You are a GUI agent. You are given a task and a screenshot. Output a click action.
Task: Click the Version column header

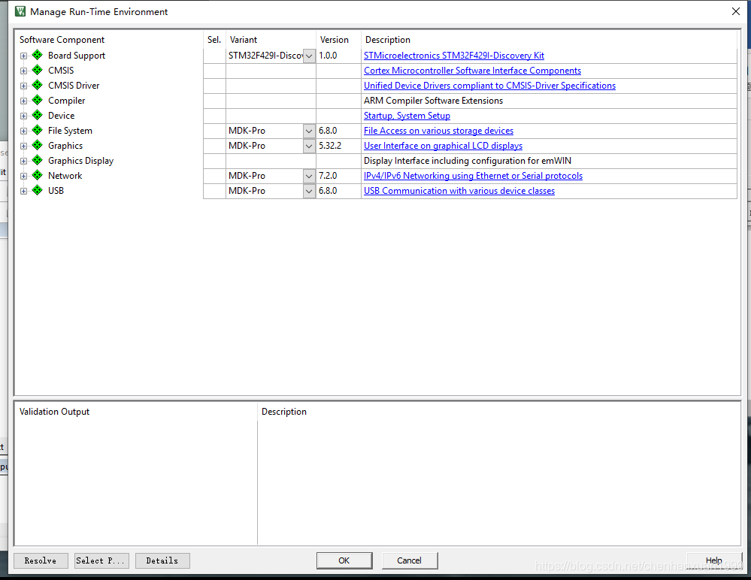(335, 40)
